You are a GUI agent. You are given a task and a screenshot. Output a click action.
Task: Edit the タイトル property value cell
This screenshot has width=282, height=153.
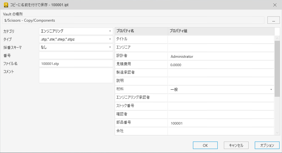click(x=221, y=39)
